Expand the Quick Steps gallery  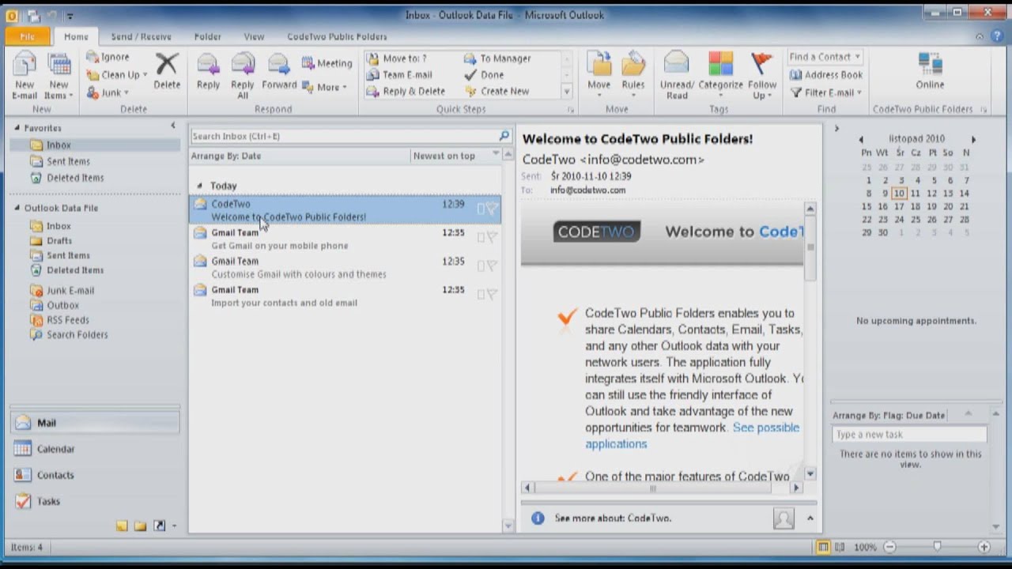[567, 92]
